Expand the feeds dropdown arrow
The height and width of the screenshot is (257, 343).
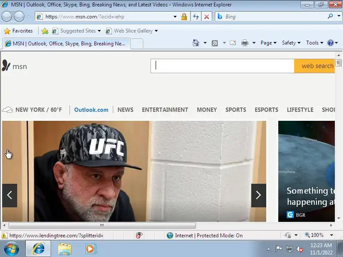(x=224, y=43)
